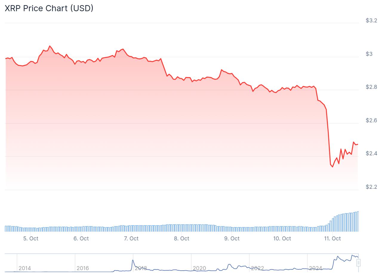Click the 9. Oct date label

tap(232, 238)
